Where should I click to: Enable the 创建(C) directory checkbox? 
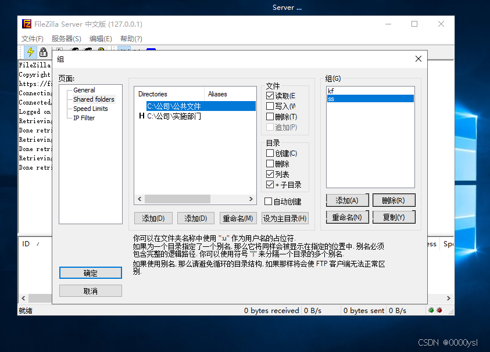(270, 153)
